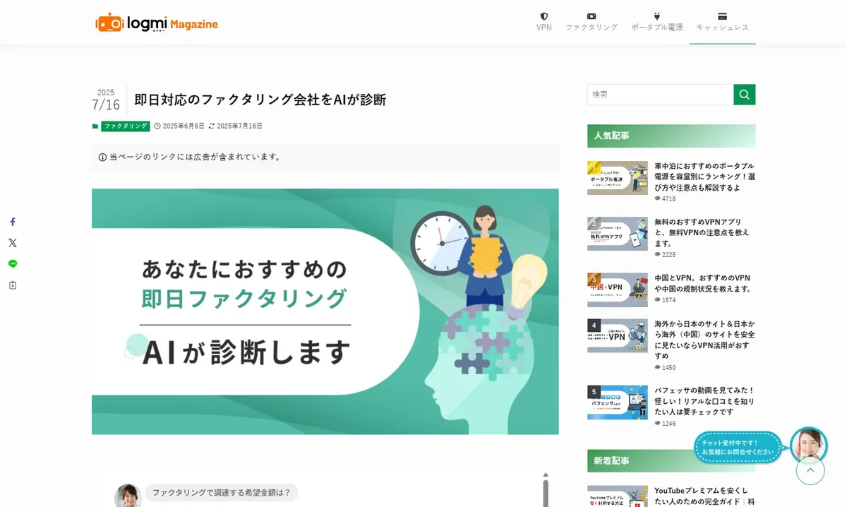Click inside the 検索 search field
The image size is (847, 507).
pyautogui.click(x=660, y=95)
